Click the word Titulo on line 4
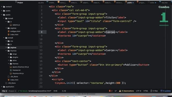The image size is (172, 97). point(110,18)
